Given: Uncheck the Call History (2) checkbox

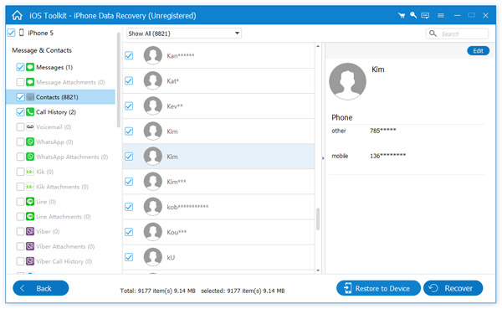Looking at the screenshot, I should pyautogui.click(x=20, y=112).
